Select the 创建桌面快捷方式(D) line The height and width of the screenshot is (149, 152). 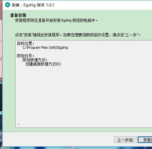pyautogui.click(x=43, y=64)
